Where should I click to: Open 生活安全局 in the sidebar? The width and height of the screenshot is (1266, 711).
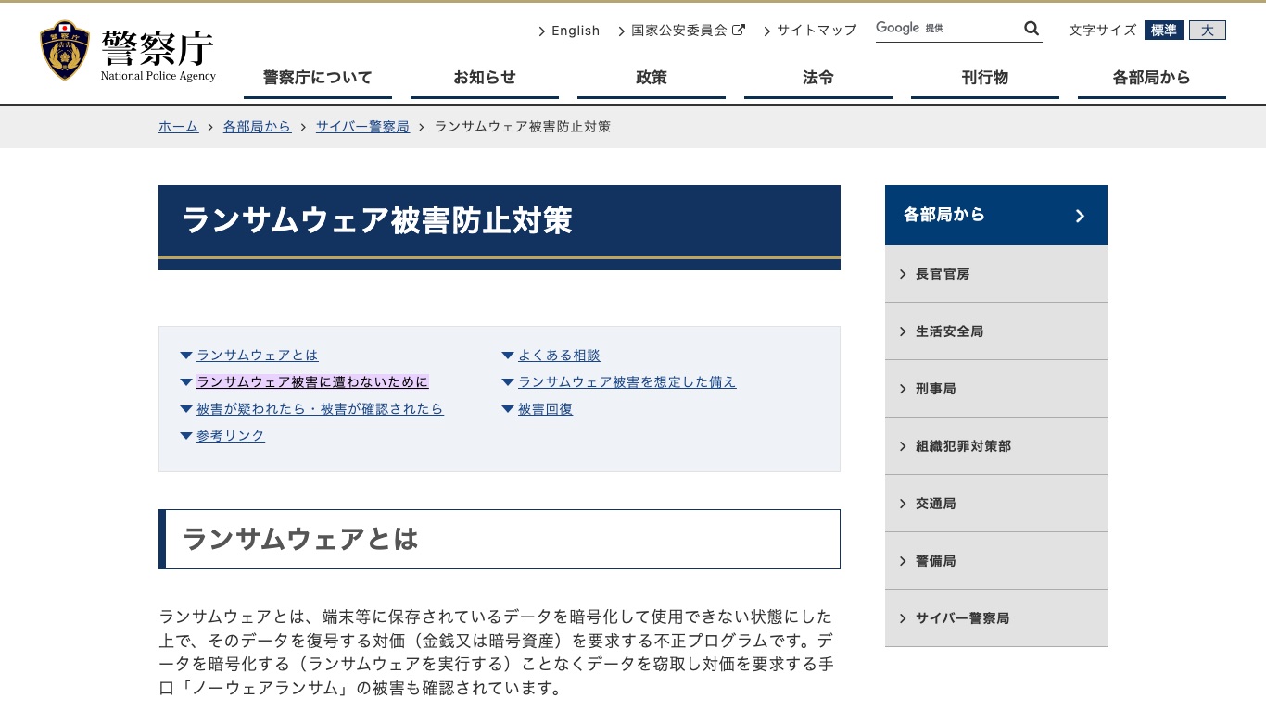click(996, 331)
